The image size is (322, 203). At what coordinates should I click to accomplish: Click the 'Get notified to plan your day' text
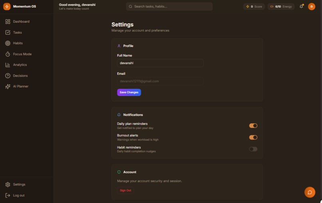coord(135,128)
